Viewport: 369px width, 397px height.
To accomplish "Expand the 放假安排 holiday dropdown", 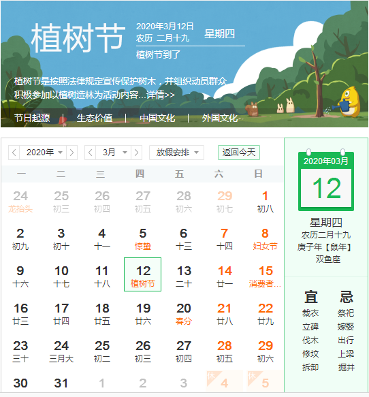I will (176, 153).
